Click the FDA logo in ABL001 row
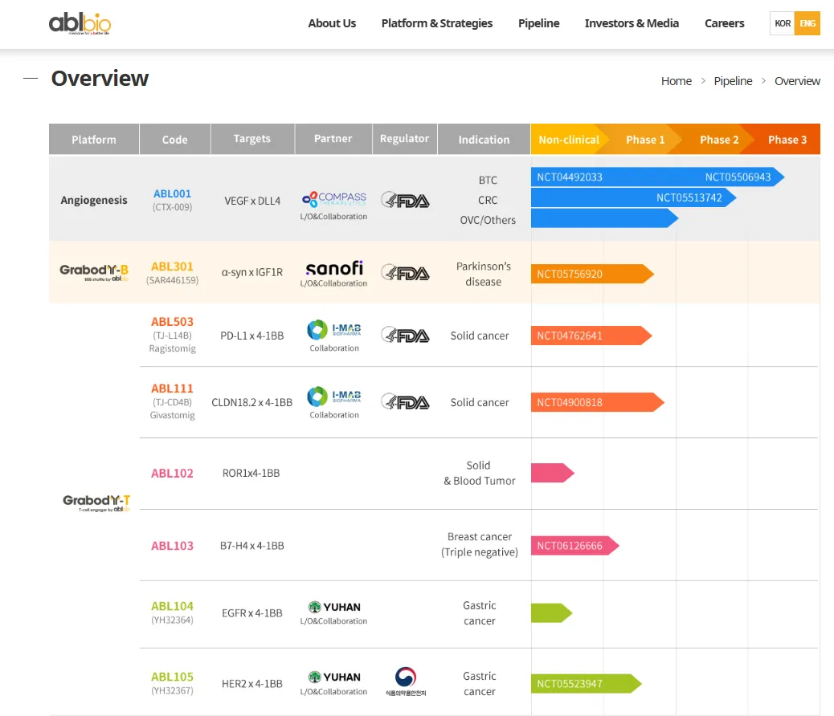Viewport: 834px width, 716px height. pyautogui.click(x=405, y=201)
